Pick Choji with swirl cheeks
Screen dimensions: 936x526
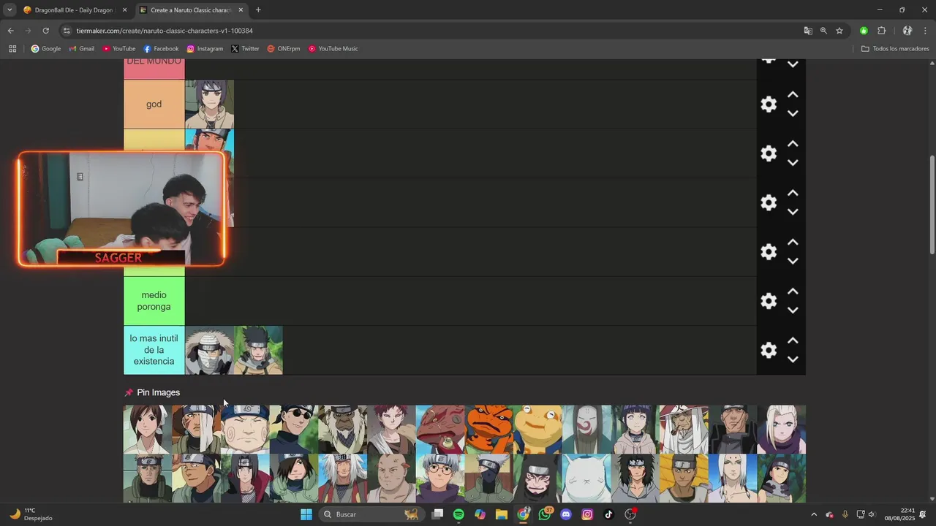[x=245, y=430]
